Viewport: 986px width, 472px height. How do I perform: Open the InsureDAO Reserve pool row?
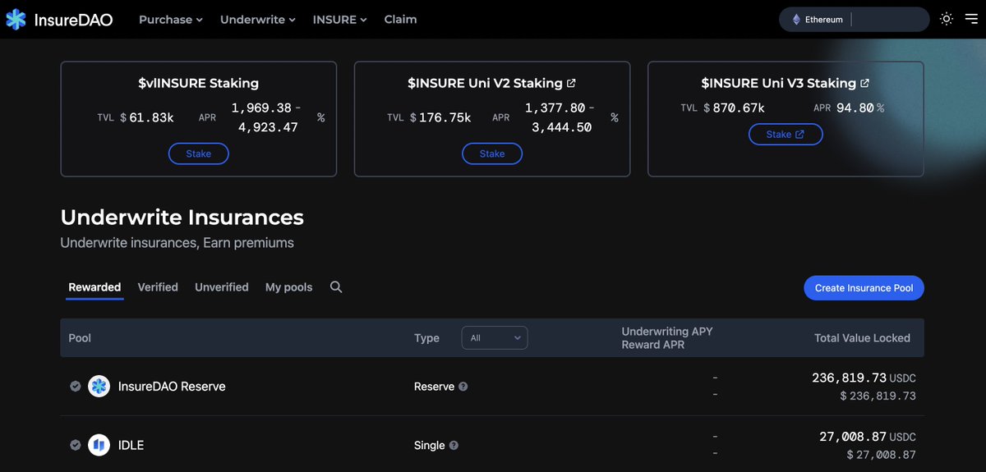492,387
